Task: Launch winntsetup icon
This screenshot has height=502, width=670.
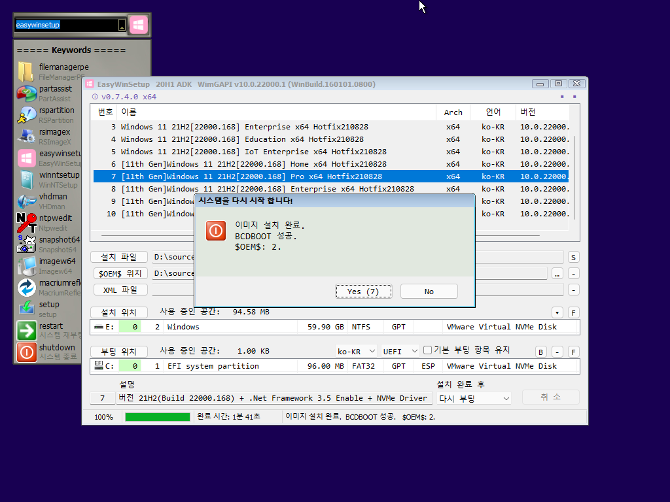Action: tap(26, 179)
